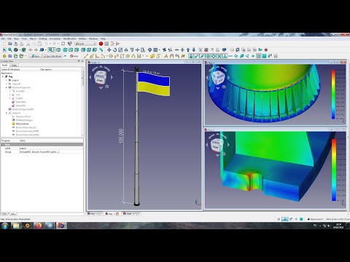Select the Draft Line tool icon
350x262 pixels.
pyautogui.click(x=86, y=56)
